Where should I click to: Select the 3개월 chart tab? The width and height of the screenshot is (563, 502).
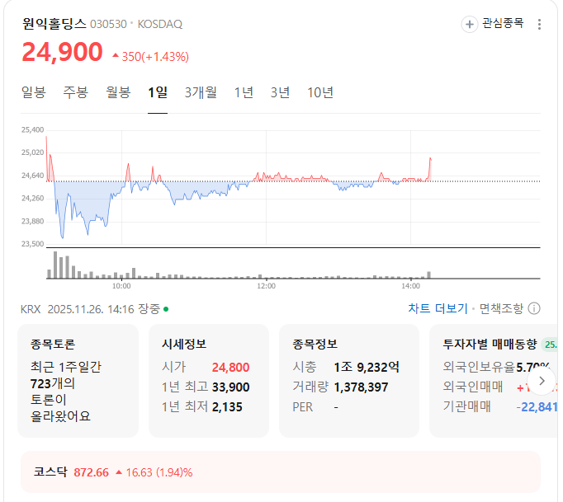201,92
